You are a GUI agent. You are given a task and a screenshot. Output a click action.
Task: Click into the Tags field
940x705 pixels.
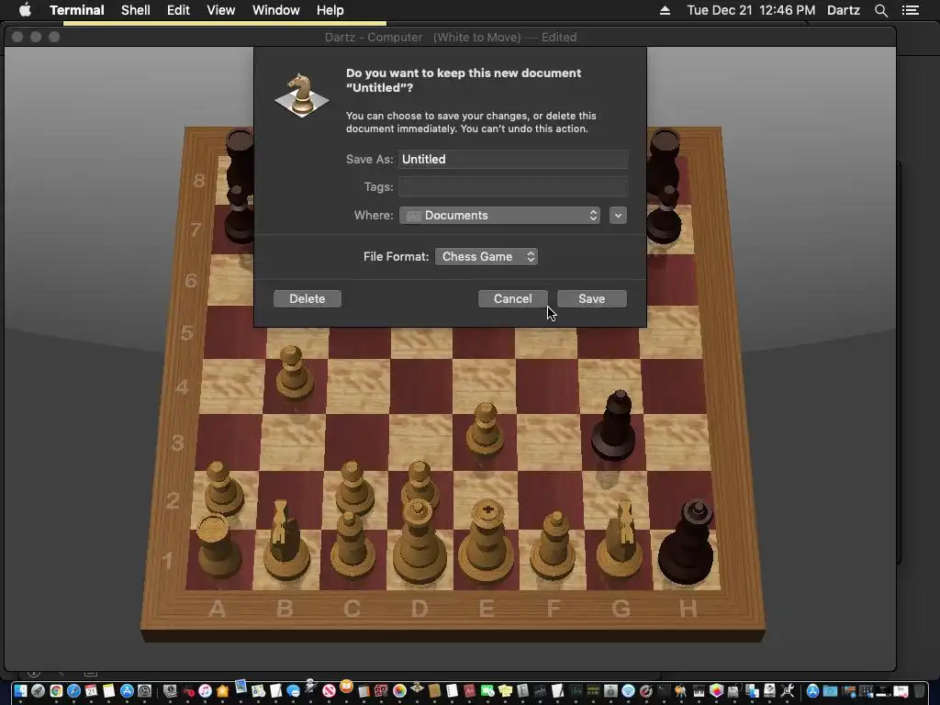click(x=513, y=186)
